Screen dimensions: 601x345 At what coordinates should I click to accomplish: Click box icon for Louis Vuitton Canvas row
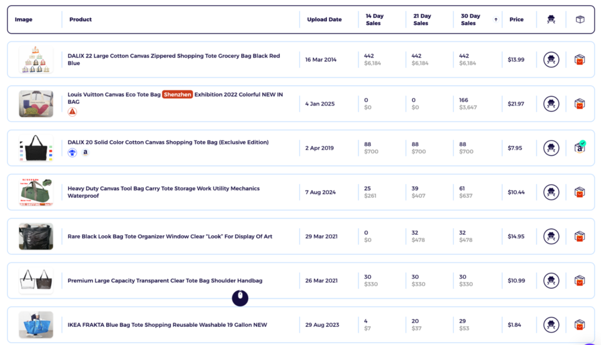coord(579,104)
